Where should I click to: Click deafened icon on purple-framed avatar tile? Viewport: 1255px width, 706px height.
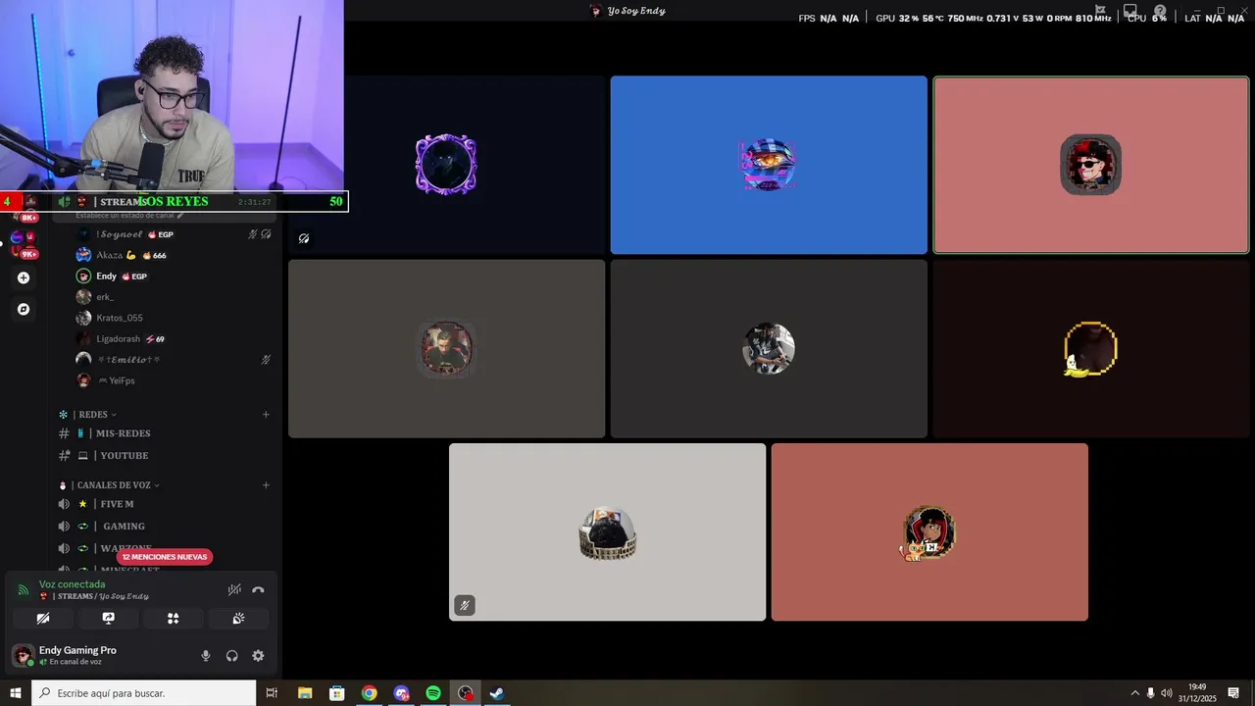(x=304, y=238)
